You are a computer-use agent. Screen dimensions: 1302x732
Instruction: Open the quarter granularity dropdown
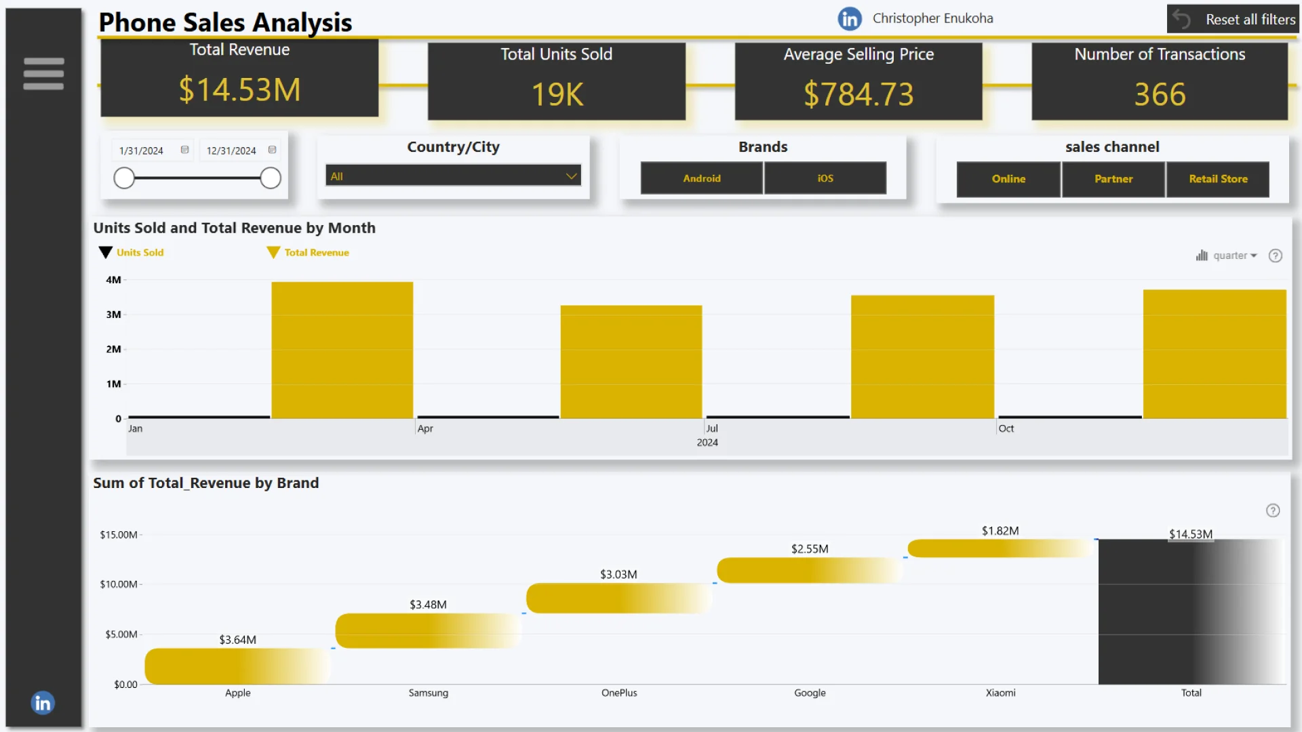[1234, 256]
